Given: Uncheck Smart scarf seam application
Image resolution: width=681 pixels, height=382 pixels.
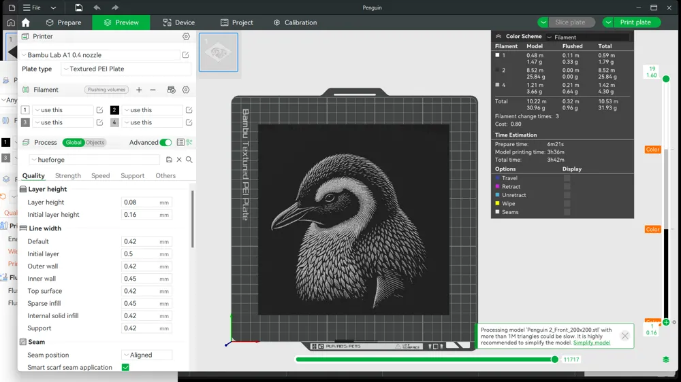Looking at the screenshot, I should point(125,367).
